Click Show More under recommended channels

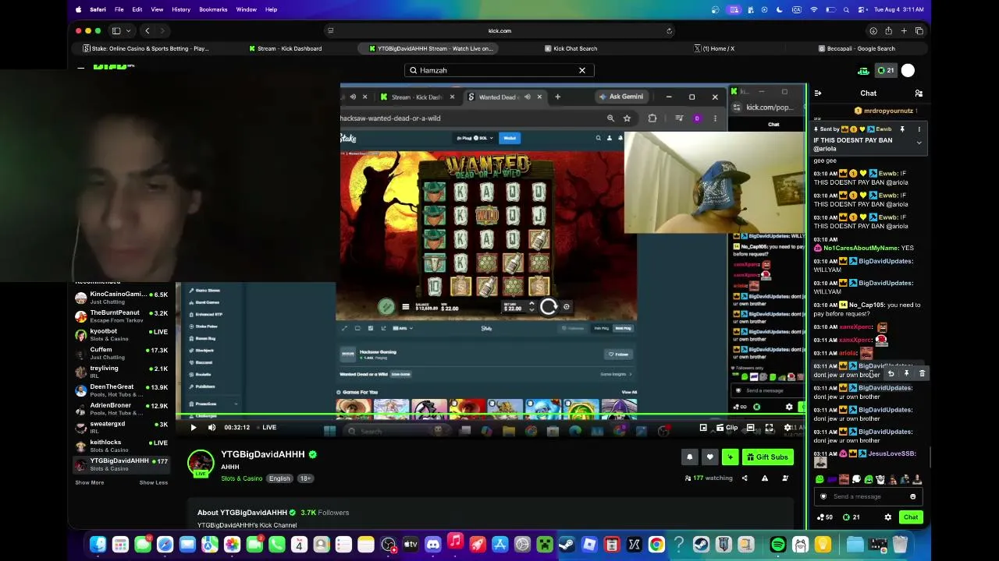[90, 482]
